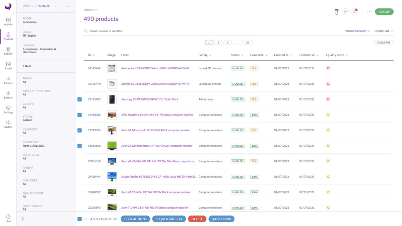The image size is (402, 226).
Task: Click the green Create button
Action: 384,12
